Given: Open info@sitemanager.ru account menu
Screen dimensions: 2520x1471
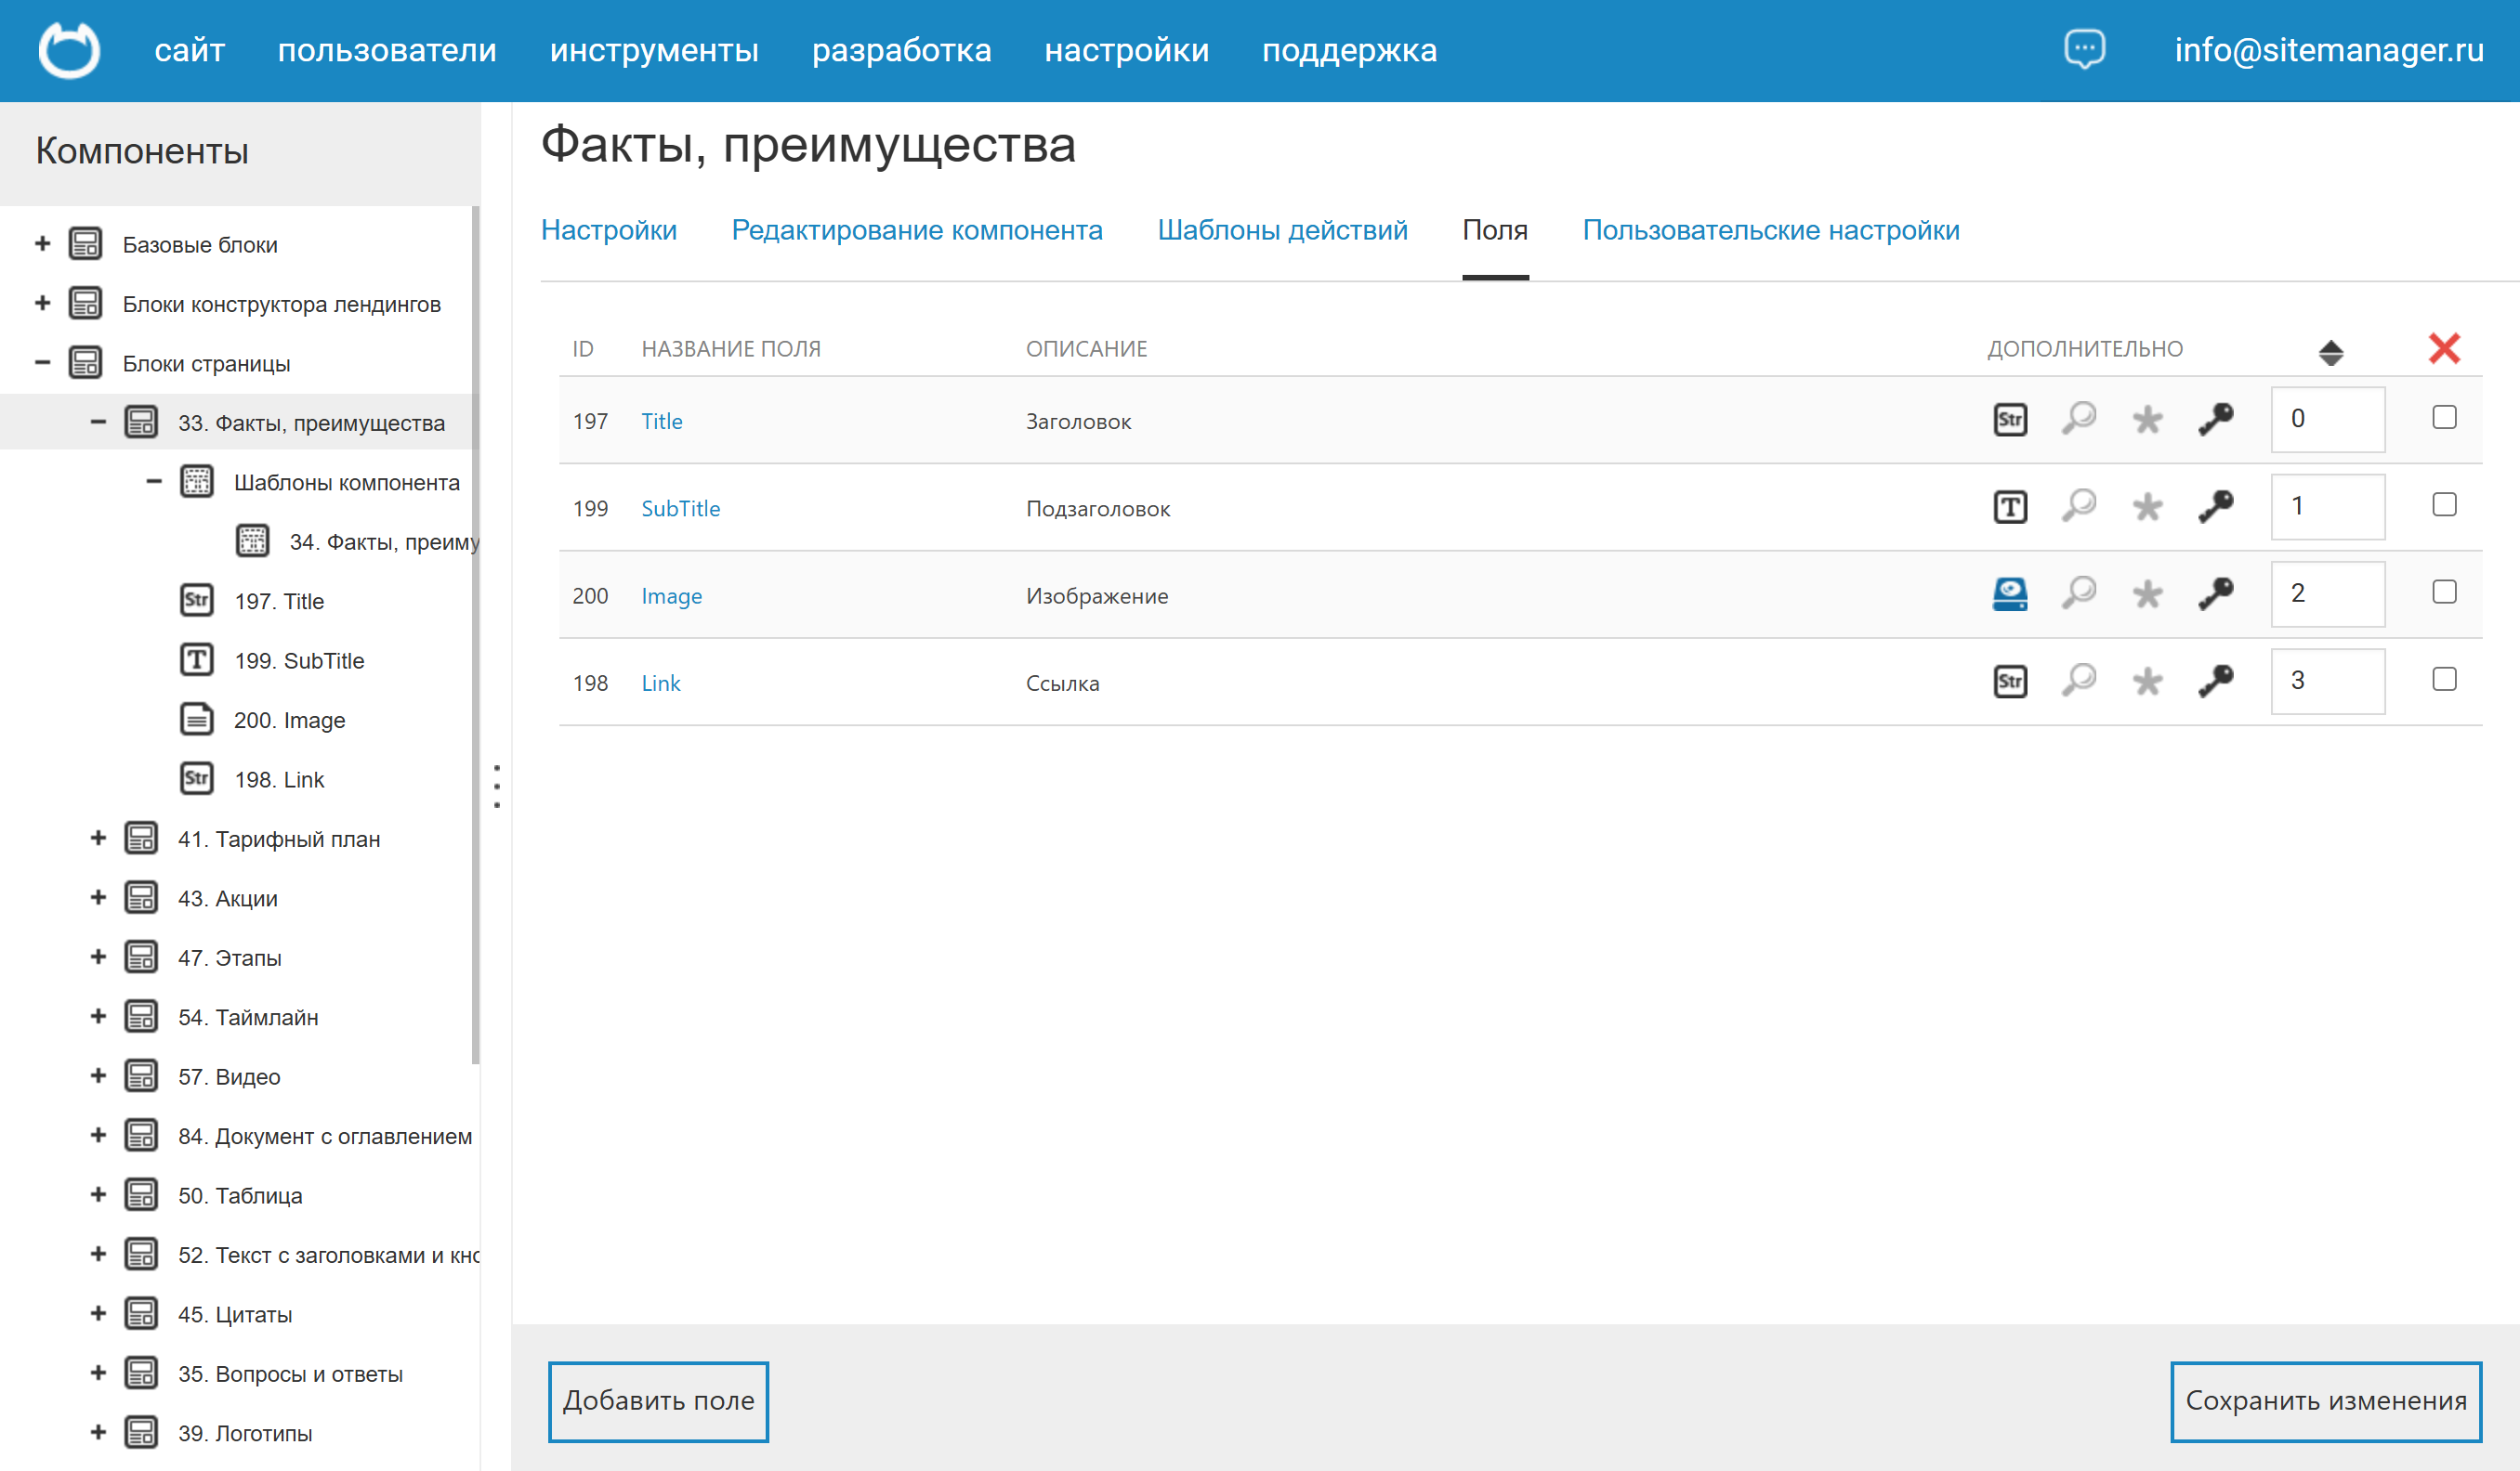Looking at the screenshot, I should click(x=2329, y=50).
